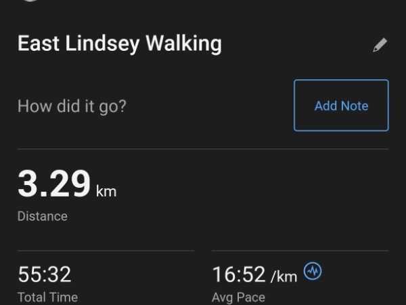Click the Add Note button
The image size is (406, 305).
coord(341,105)
